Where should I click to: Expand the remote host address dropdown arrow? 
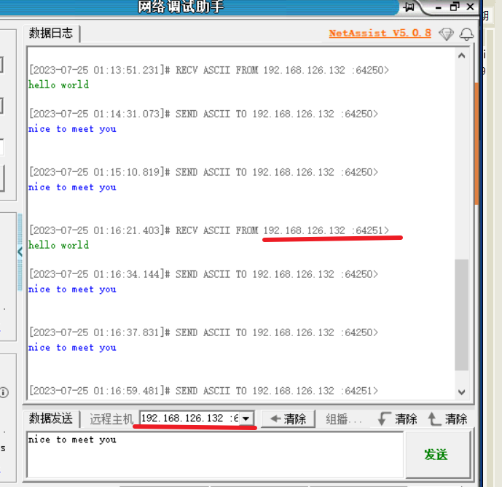(246, 418)
